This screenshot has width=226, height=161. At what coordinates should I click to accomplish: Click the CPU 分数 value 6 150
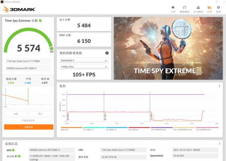pos(84,41)
